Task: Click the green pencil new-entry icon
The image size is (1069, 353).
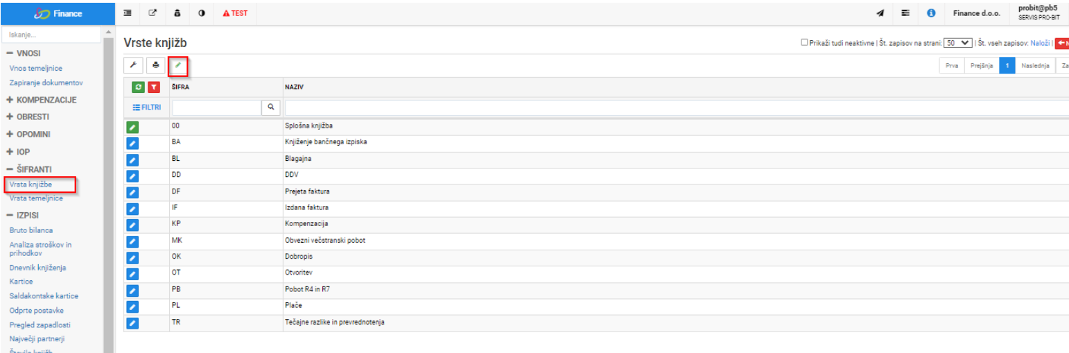Action: pyautogui.click(x=177, y=65)
